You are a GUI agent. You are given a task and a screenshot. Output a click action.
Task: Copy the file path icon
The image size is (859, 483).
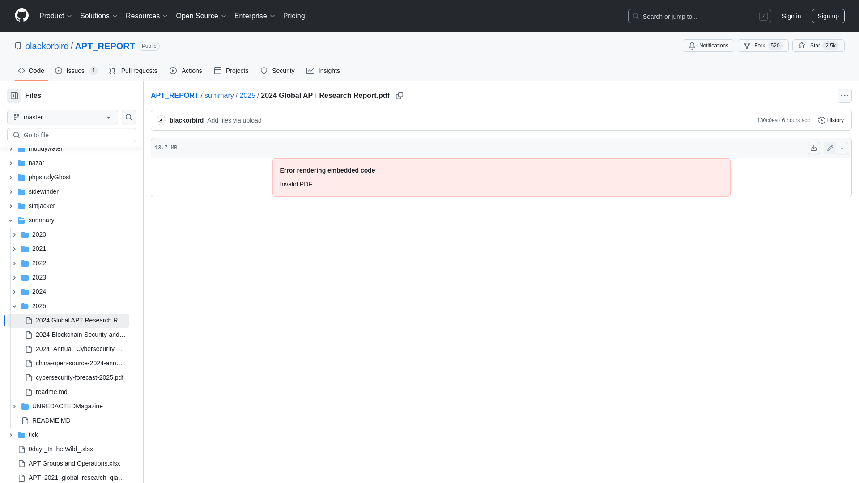pos(400,96)
